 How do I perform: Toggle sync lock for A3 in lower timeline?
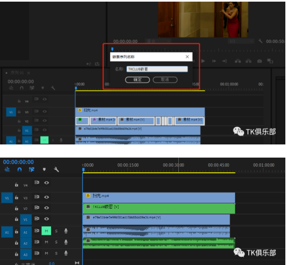click(37, 253)
